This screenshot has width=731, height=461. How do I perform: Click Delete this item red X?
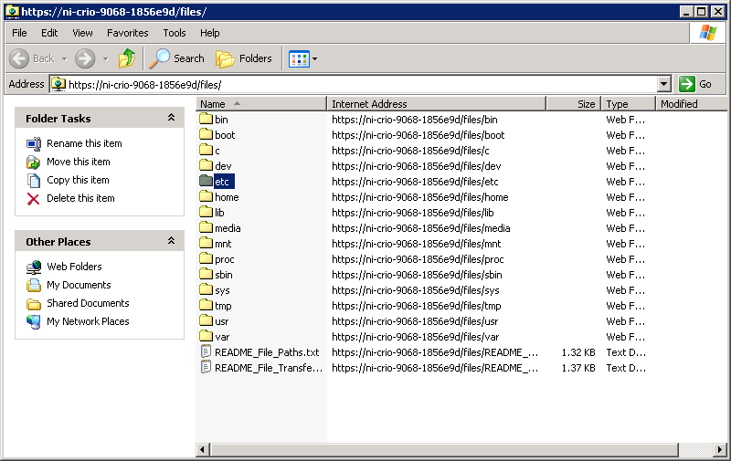pos(34,198)
